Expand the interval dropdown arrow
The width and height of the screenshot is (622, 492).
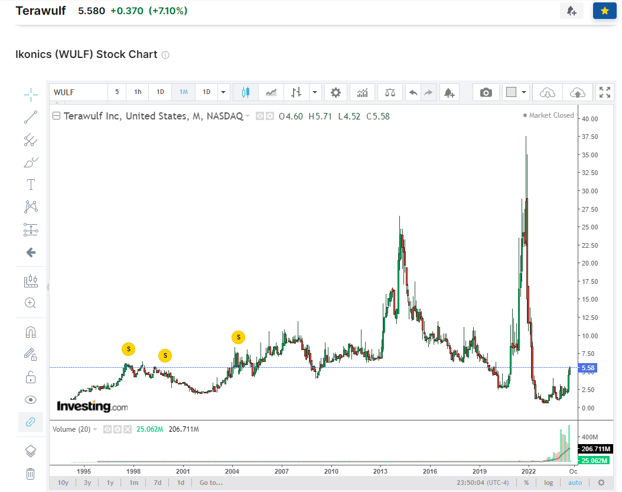[223, 92]
